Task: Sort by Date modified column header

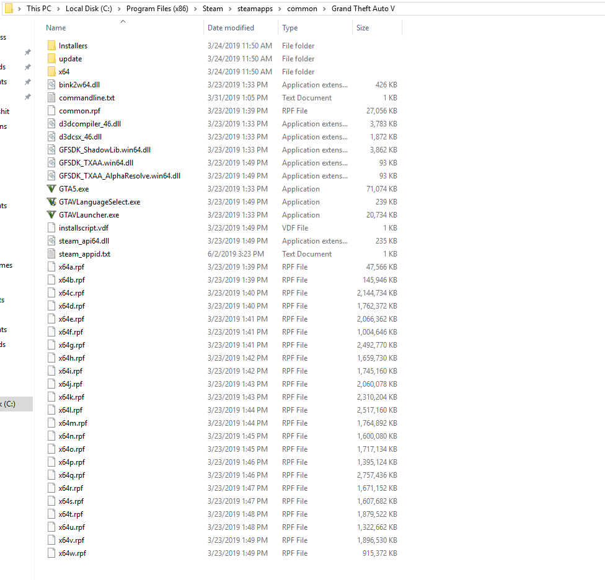Action: point(231,28)
